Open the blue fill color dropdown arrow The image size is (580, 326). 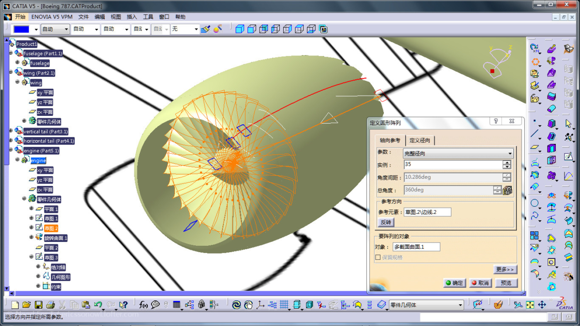(35, 29)
